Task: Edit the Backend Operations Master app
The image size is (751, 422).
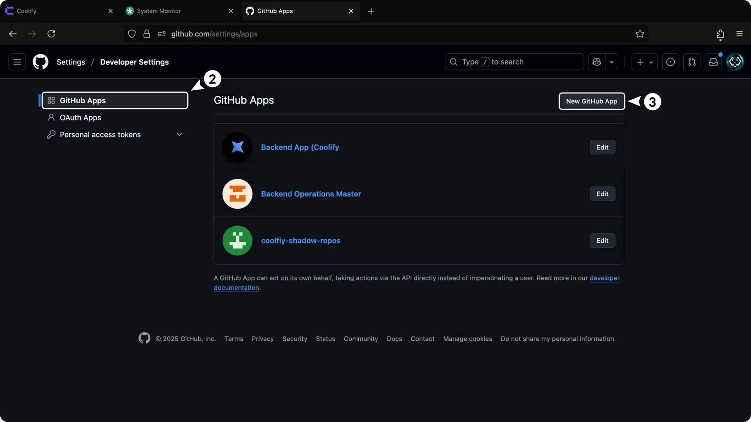Action: click(x=602, y=194)
